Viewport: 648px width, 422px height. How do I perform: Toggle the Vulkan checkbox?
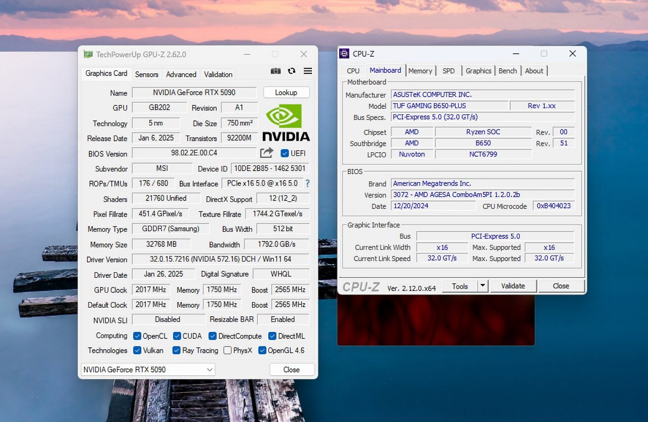pyautogui.click(x=137, y=350)
